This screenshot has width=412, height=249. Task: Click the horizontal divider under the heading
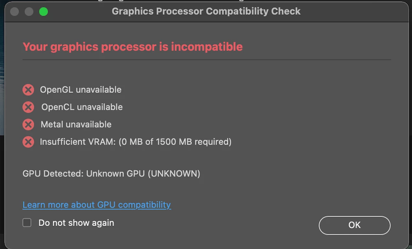206,60
